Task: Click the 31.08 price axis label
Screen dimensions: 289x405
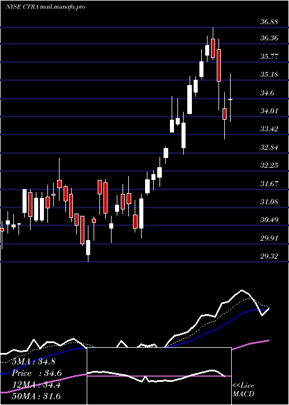Action: tap(269, 202)
